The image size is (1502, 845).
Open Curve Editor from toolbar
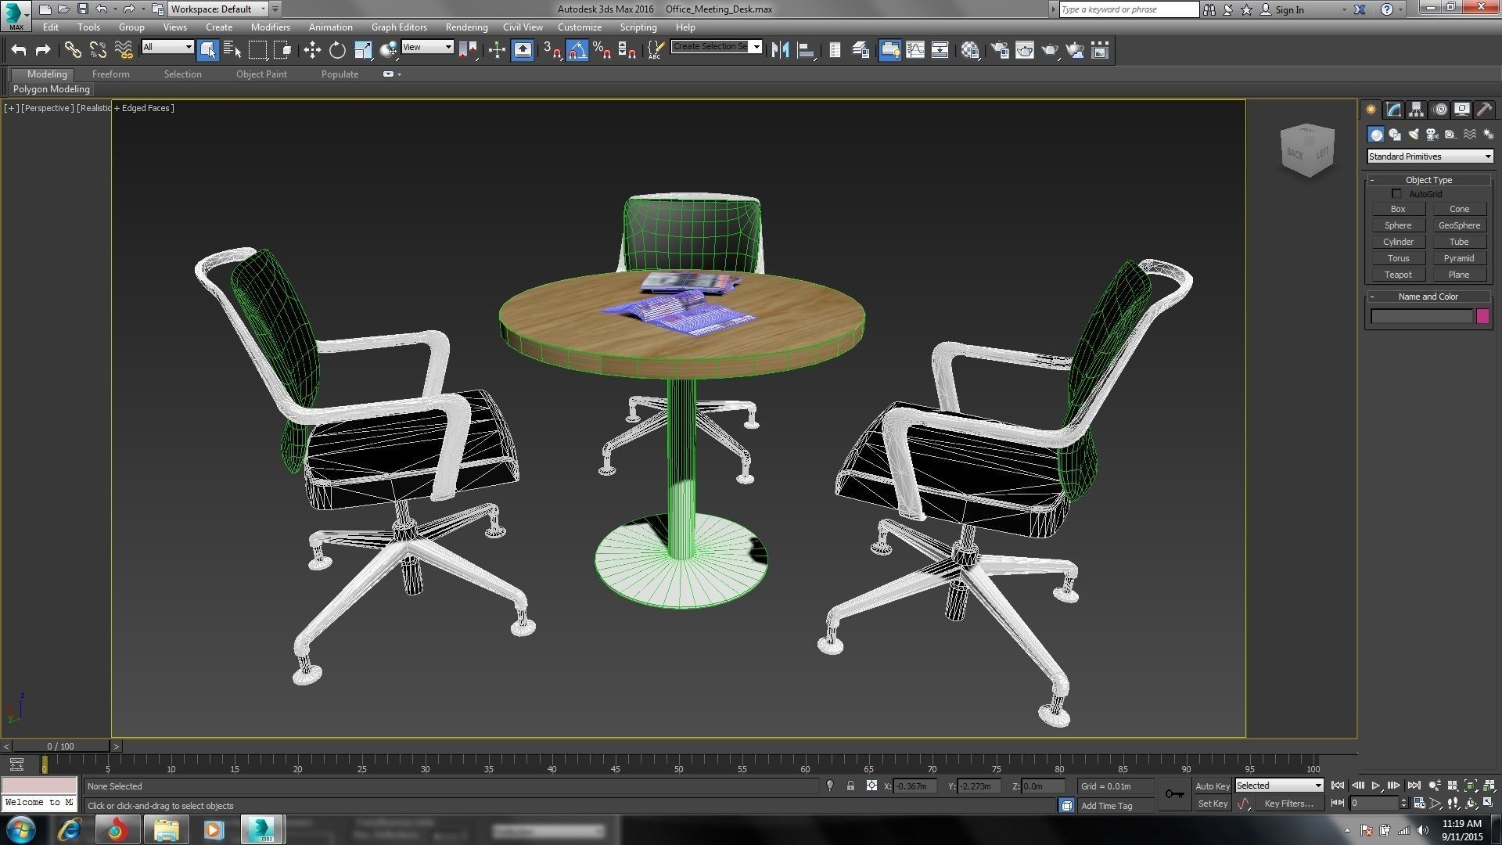pyautogui.click(x=914, y=51)
